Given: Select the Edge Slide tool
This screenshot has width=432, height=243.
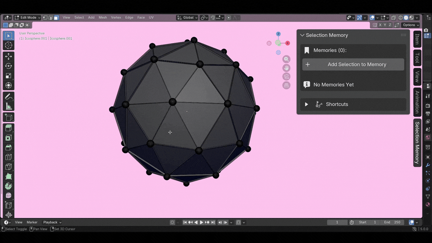Looking at the screenshot, I should (9, 205).
